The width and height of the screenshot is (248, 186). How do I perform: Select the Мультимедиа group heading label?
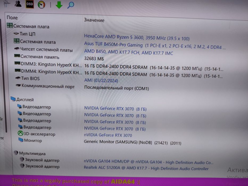pos(32,153)
